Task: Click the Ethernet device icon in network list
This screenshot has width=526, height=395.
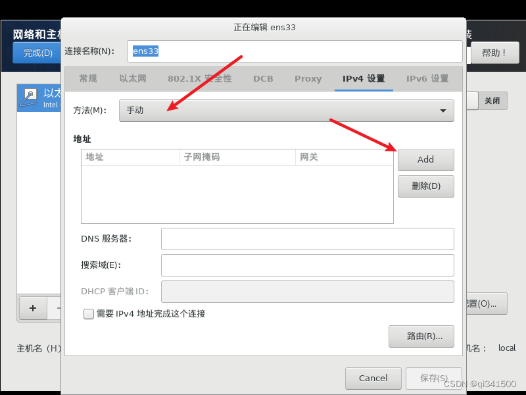Action: point(28,97)
